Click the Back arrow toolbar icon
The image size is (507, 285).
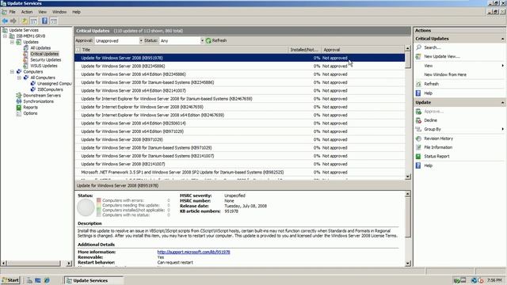tap(5, 21)
